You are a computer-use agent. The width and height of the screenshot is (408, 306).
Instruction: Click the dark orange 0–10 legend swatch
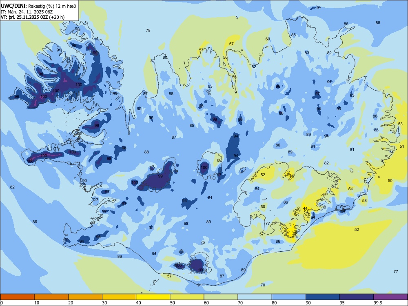tap(17, 297)
